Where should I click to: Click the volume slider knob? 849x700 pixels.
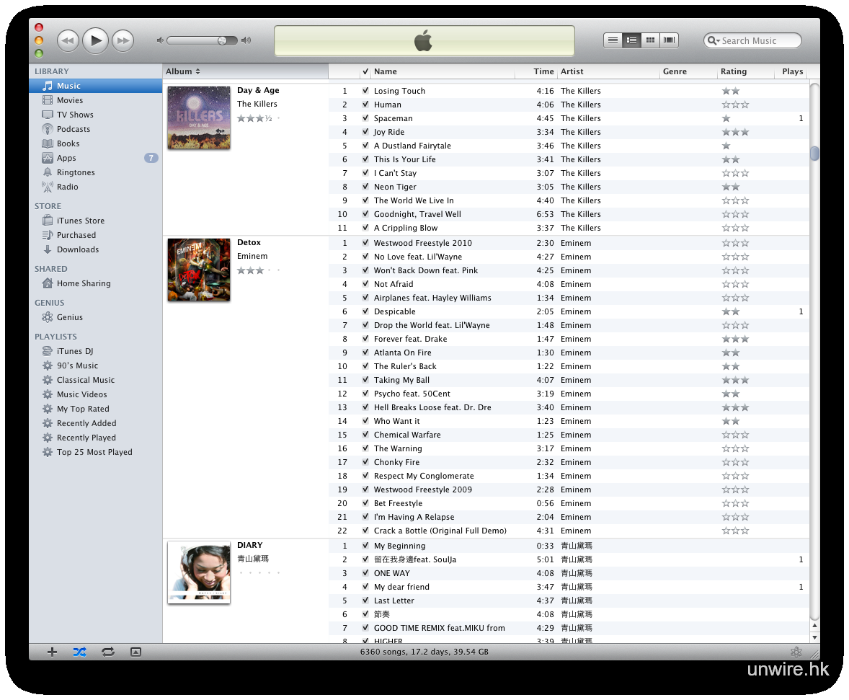pyautogui.click(x=223, y=41)
